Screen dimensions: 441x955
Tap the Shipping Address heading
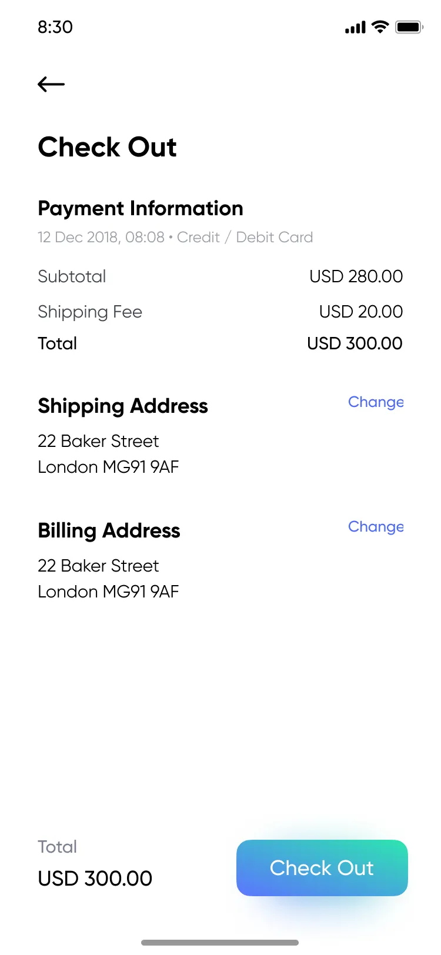(123, 406)
